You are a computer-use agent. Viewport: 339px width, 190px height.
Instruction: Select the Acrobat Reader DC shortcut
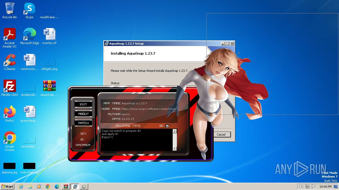tap(10, 38)
